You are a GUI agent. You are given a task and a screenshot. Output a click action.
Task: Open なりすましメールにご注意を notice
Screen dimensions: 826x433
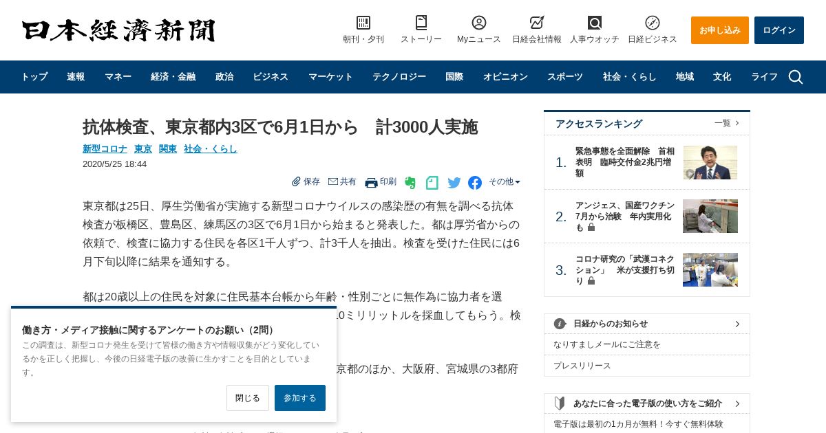607,344
